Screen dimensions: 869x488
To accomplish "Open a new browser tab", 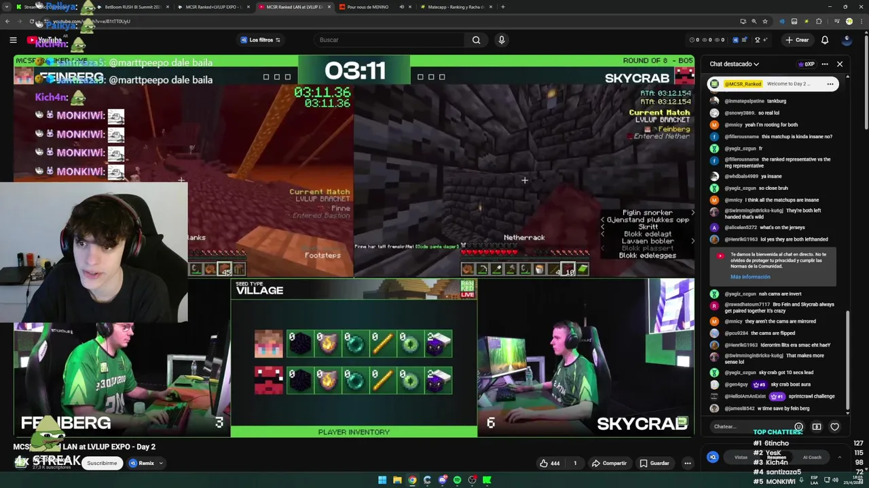I will click(x=502, y=7).
